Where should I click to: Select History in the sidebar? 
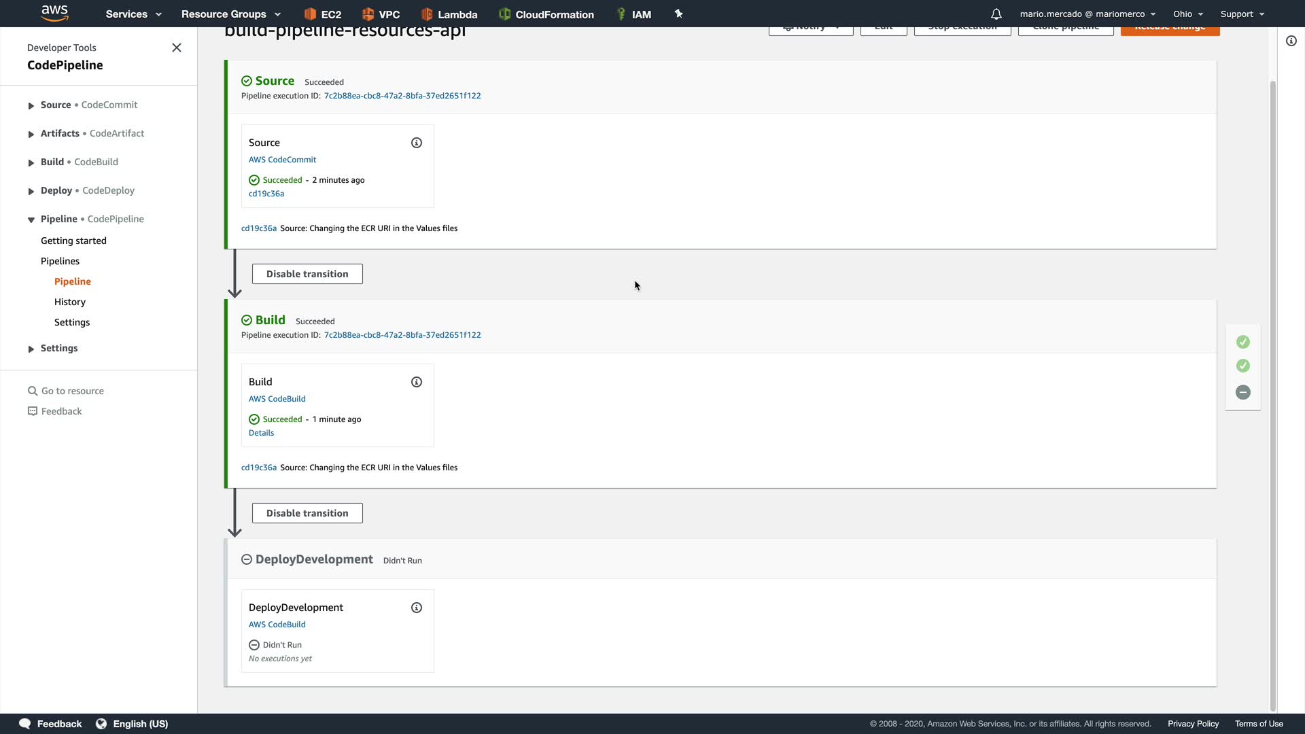[70, 302]
